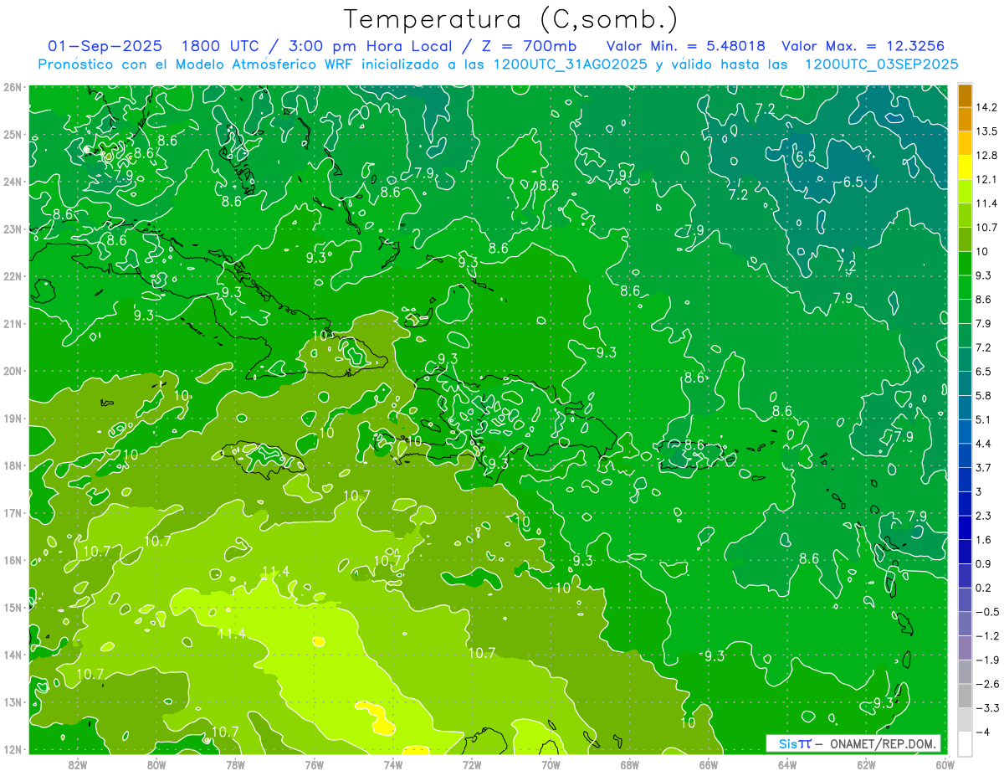Click the colorbar label 14.2
The width and height of the screenshot is (1004, 776).
click(986, 107)
